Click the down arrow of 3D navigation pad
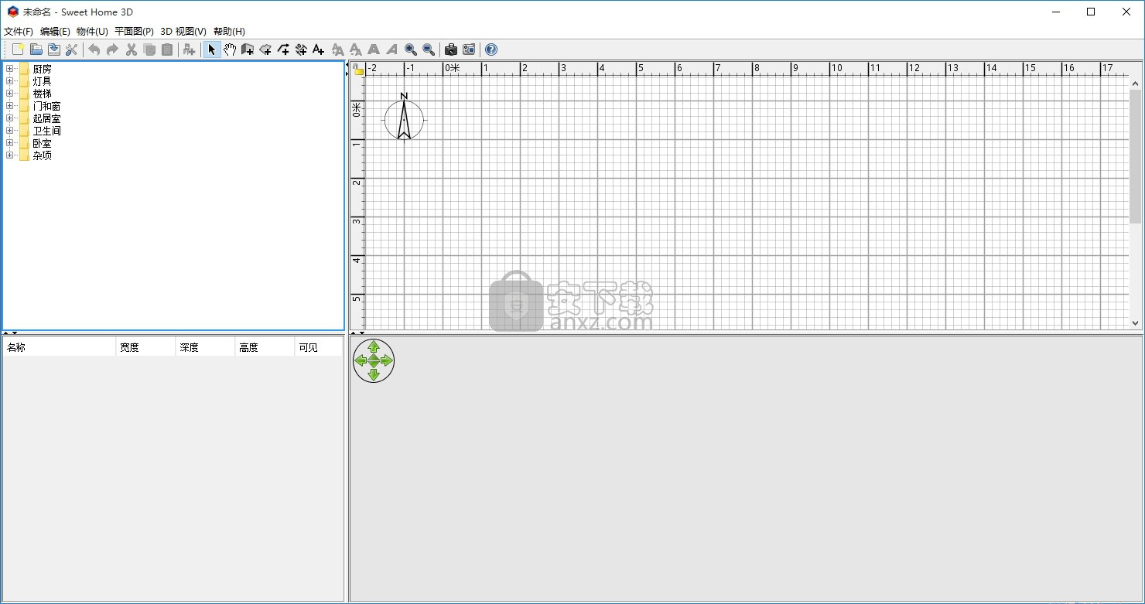Screen dimensions: 1145x604 pos(374,375)
